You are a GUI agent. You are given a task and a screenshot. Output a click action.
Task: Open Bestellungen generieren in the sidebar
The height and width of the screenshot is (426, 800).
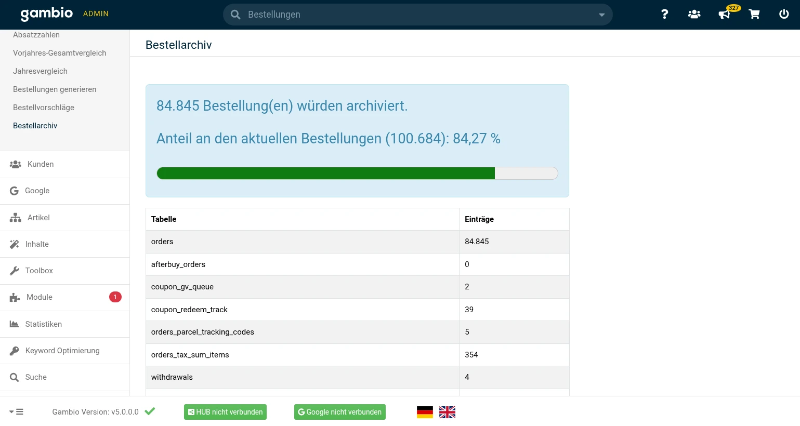(55, 89)
